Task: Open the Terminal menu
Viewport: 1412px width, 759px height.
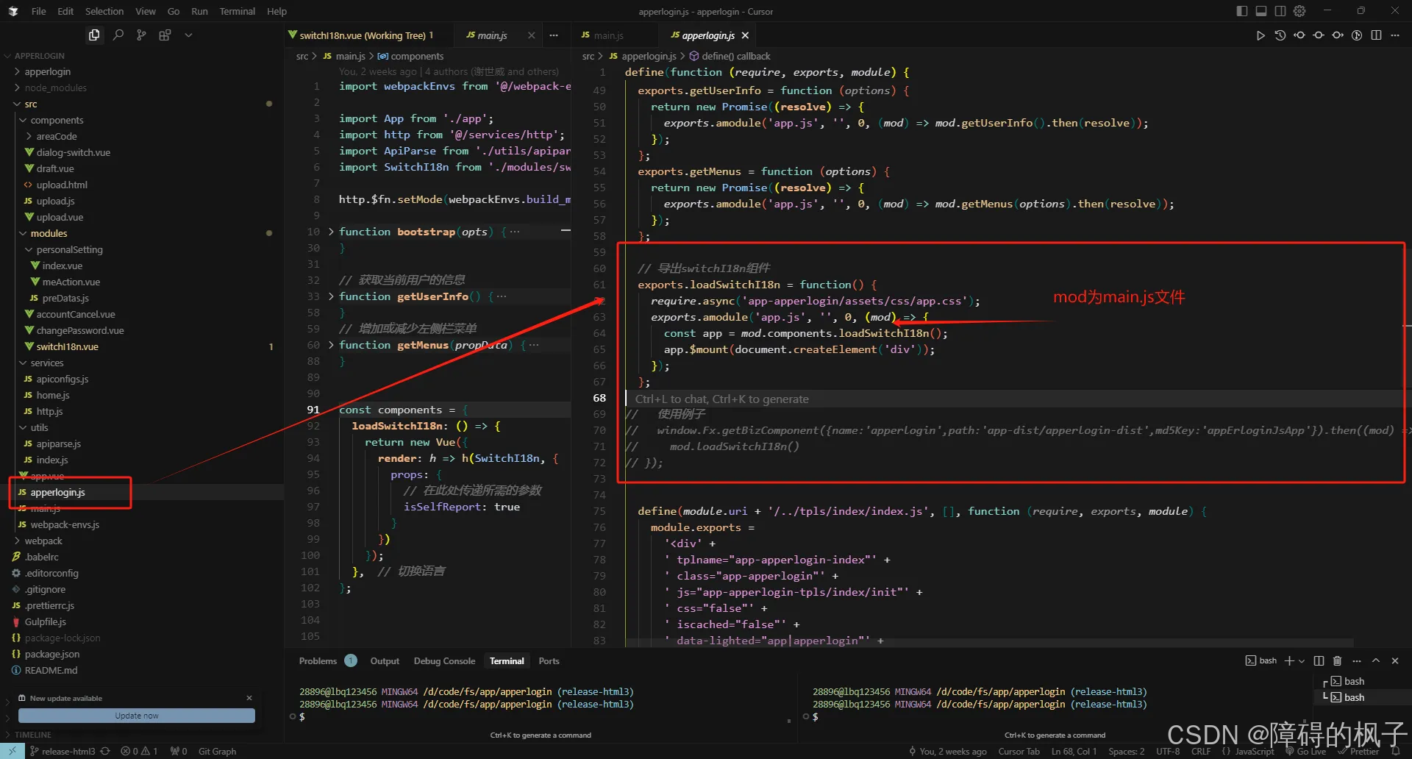Action: [x=237, y=11]
